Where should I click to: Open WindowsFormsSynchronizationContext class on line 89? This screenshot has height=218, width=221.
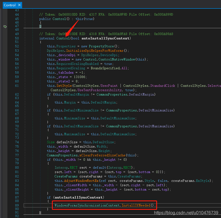click(x=87, y=205)
